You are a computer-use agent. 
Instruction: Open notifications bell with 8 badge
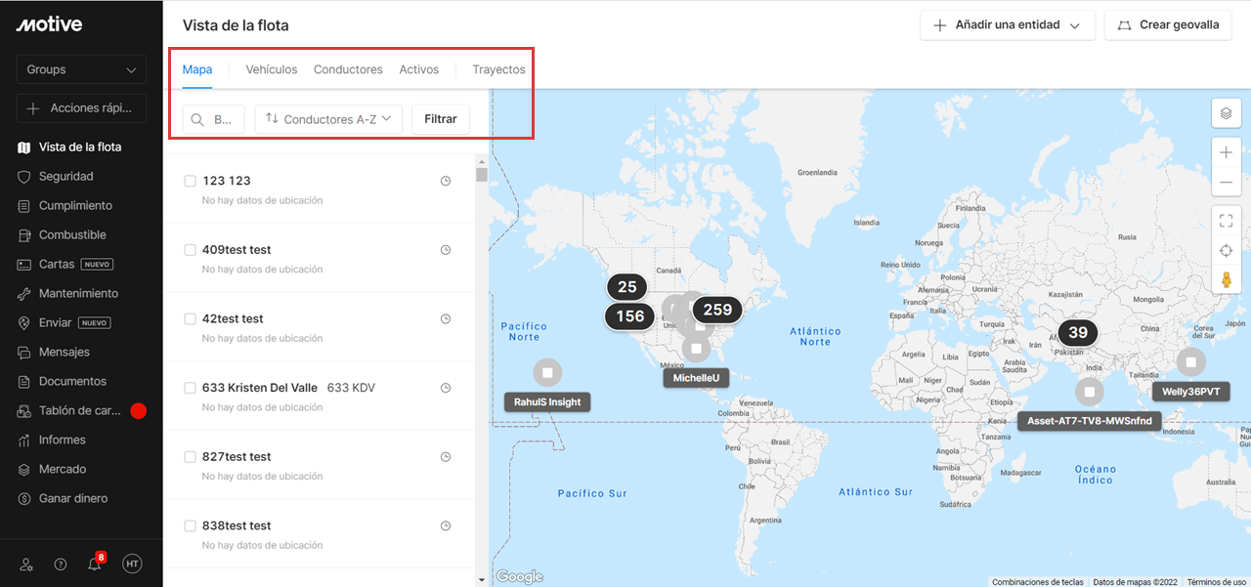click(95, 564)
